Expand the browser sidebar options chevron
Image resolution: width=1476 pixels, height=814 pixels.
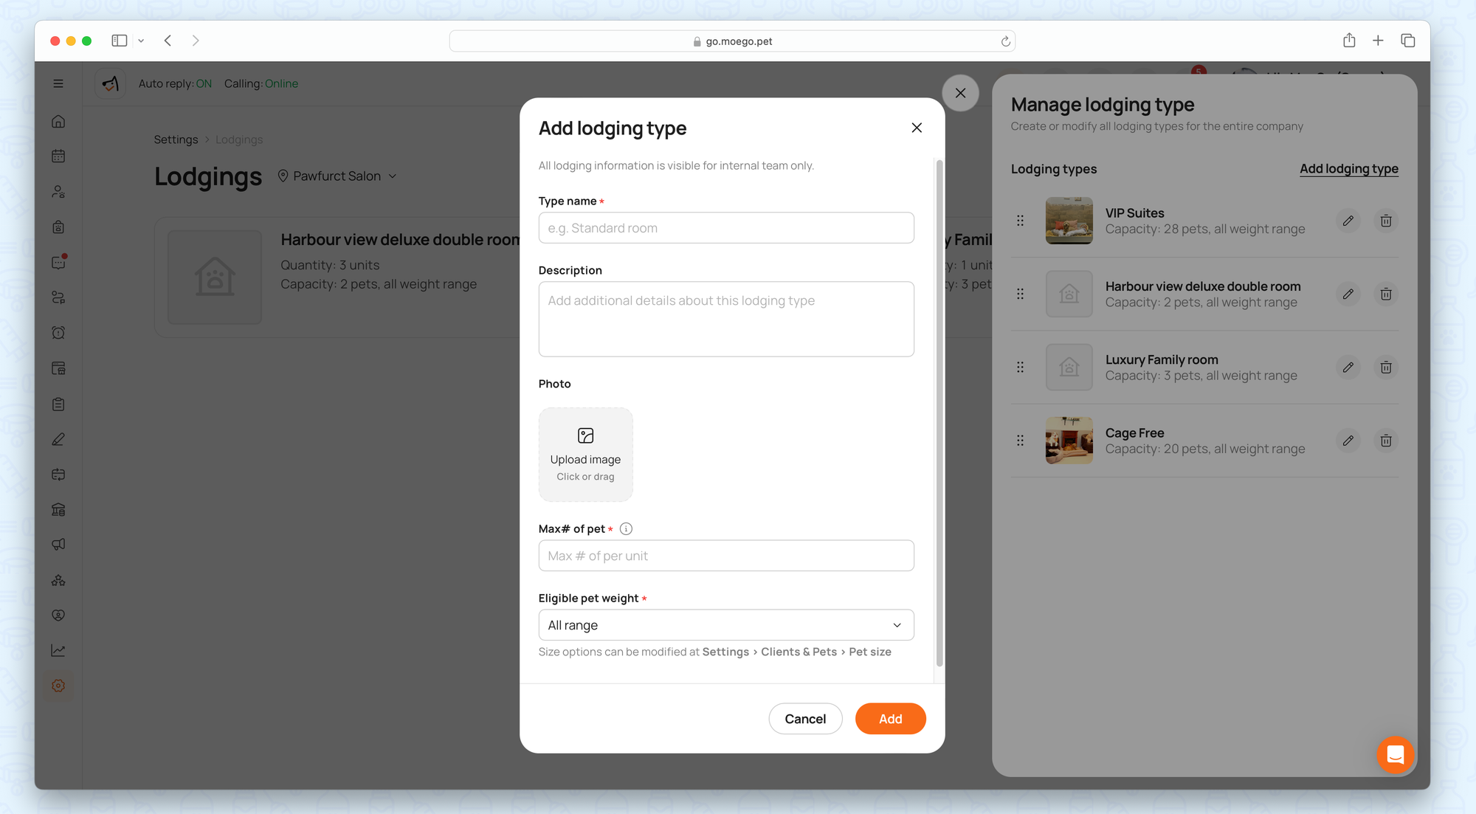(x=141, y=41)
